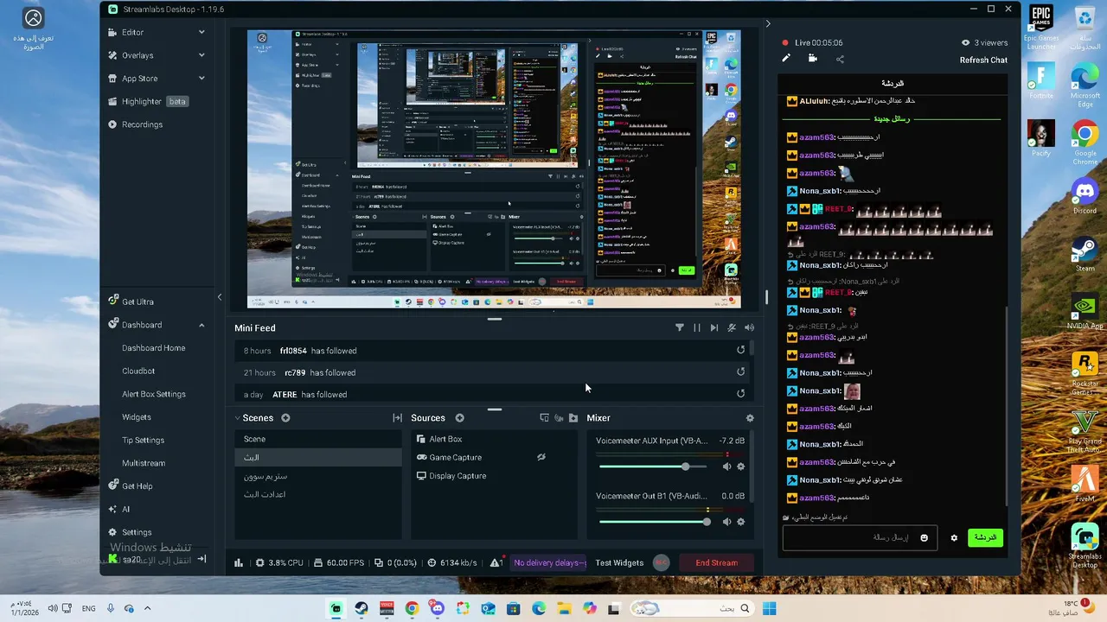Open the AI sidebar item

coord(118,509)
